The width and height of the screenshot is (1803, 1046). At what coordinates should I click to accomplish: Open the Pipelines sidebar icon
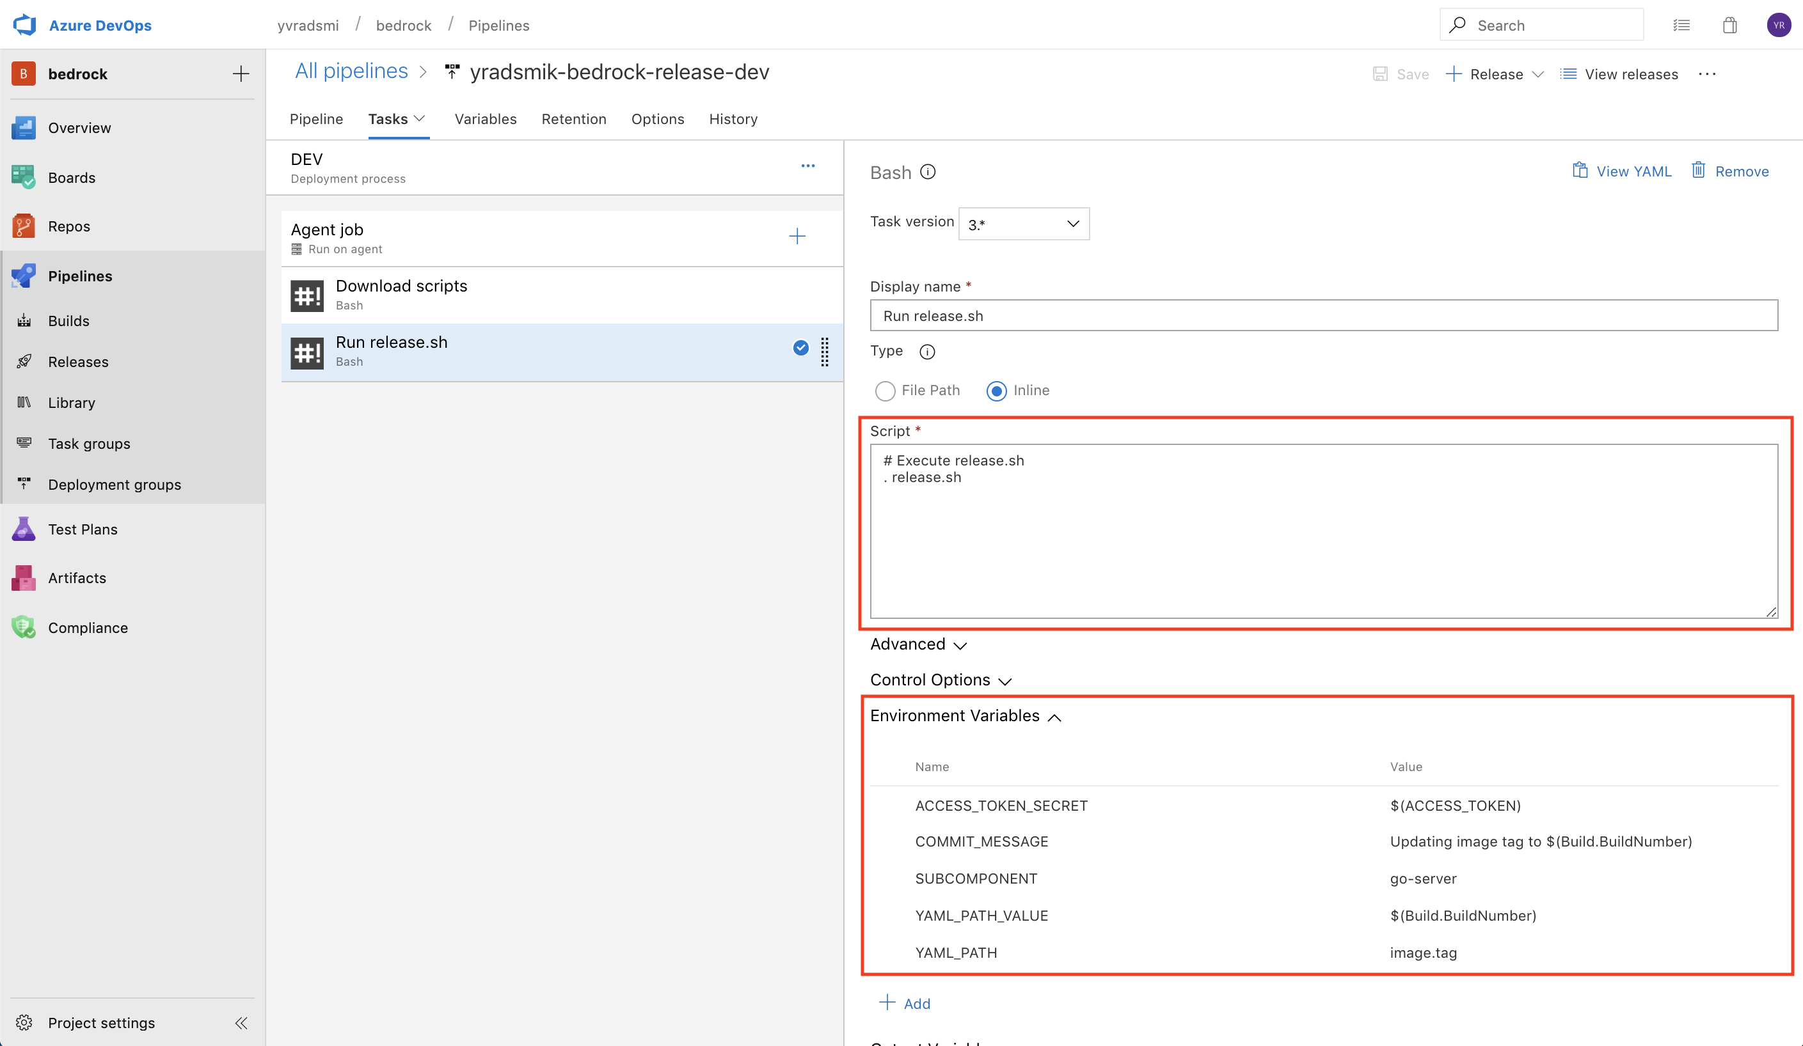pos(24,276)
